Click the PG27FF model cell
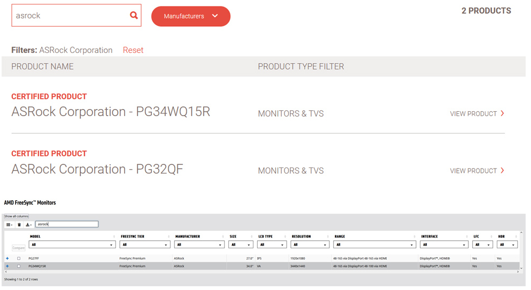 34,258
